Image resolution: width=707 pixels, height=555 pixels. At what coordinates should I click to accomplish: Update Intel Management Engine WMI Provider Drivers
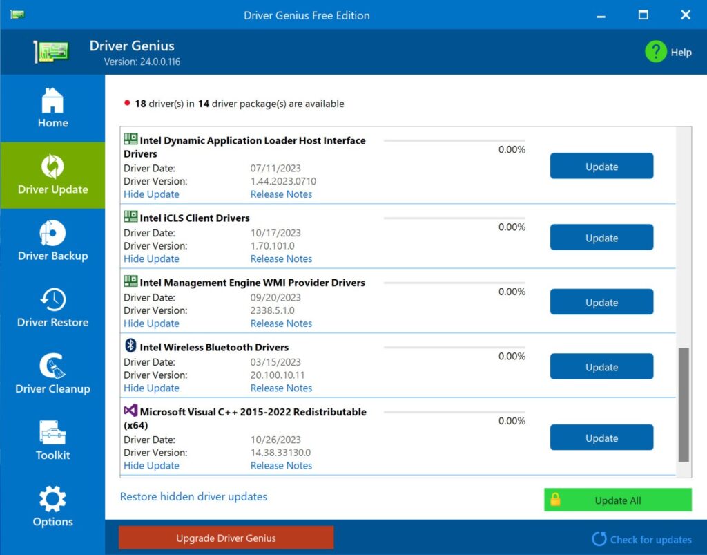601,302
